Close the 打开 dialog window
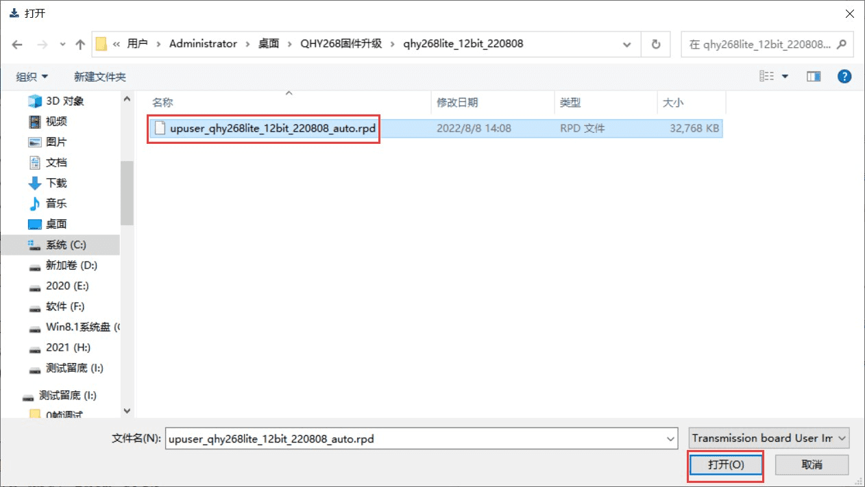The height and width of the screenshot is (487, 865). coord(849,12)
